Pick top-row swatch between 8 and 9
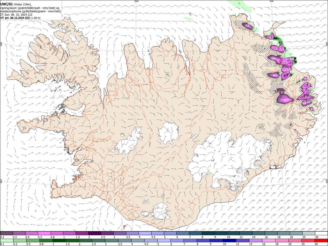Screen dimensions: 328x246 tap(208, 233)
